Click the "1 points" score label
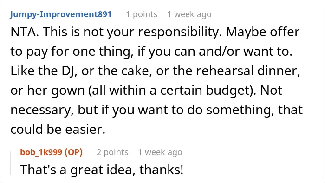 coord(142,14)
